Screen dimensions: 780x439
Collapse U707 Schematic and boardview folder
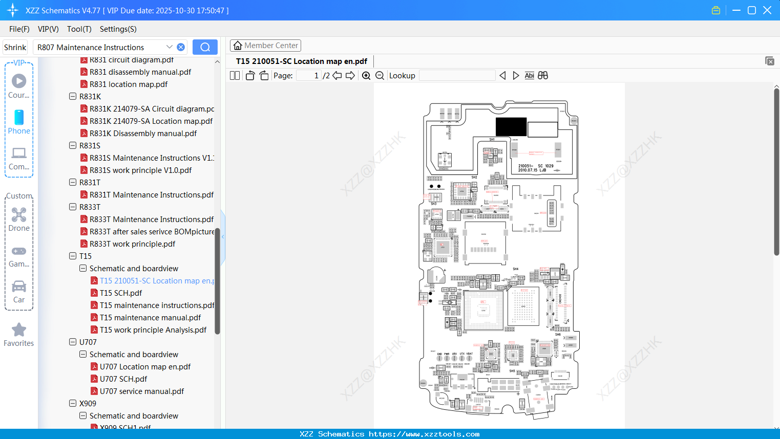coord(83,354)
